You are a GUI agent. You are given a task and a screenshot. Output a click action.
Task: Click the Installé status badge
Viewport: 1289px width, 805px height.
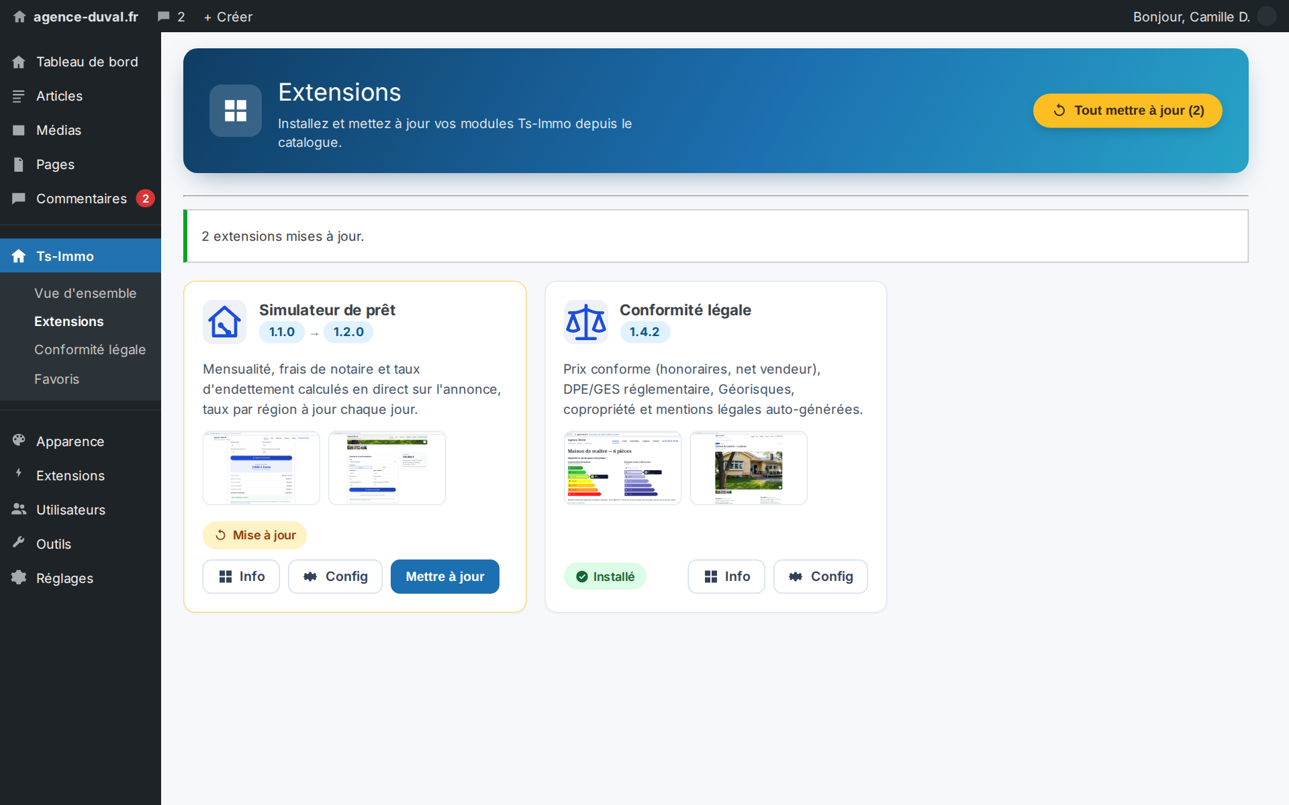605,576
